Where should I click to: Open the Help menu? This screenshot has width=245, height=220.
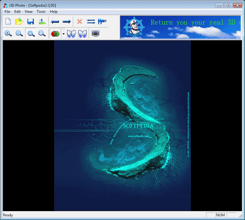click(x=54, y=12)
